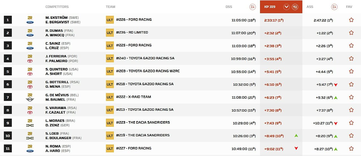Open the KP 319 checkpoint dropdown
Screen dimensions: 361x156
[287, 7]
